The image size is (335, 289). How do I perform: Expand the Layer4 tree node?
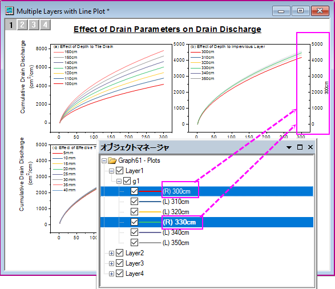point(111,274)
